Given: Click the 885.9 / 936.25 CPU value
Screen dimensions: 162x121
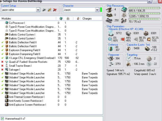Looking at the screenshot, I should coord(137,11).
